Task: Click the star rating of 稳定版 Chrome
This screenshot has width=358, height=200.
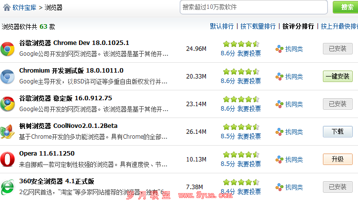Action: (241, 99)
